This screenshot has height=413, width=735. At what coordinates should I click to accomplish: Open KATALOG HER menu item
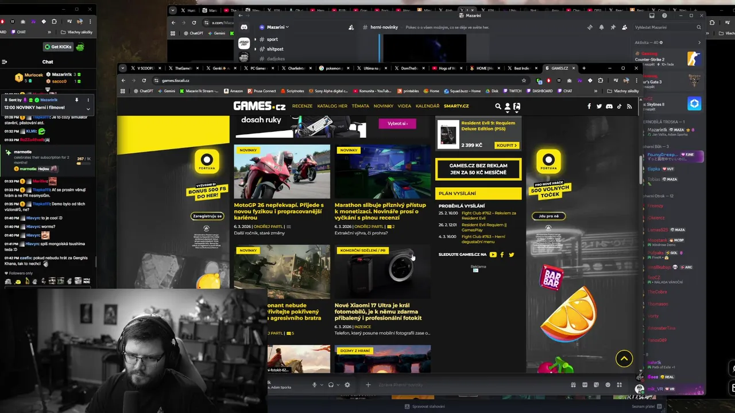coord(332,106)
